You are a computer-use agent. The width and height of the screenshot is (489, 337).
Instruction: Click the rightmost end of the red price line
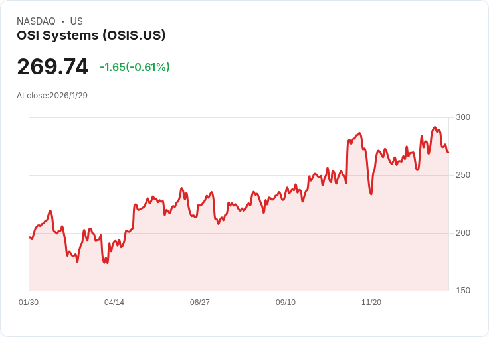[448, 153]
